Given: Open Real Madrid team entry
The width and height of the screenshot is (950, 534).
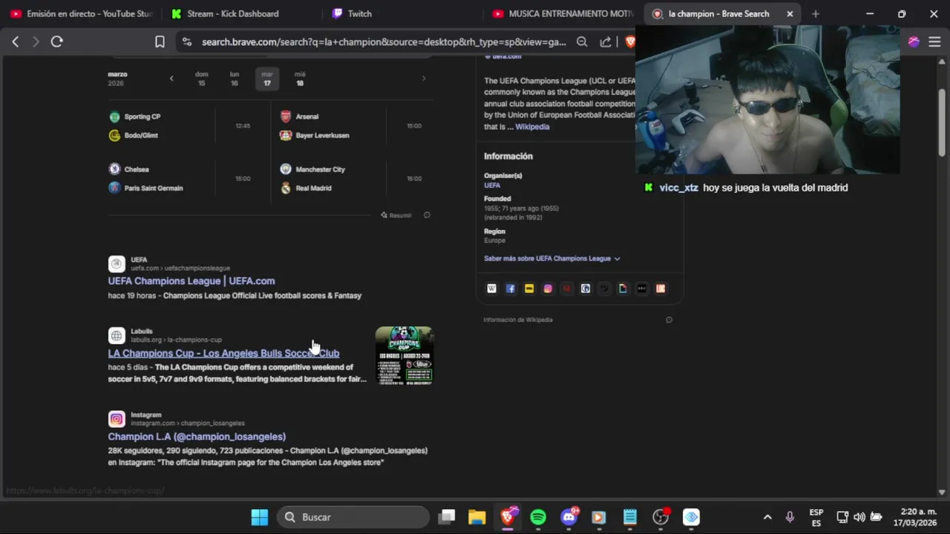Looking at the screenshot, I should [306, 188].
